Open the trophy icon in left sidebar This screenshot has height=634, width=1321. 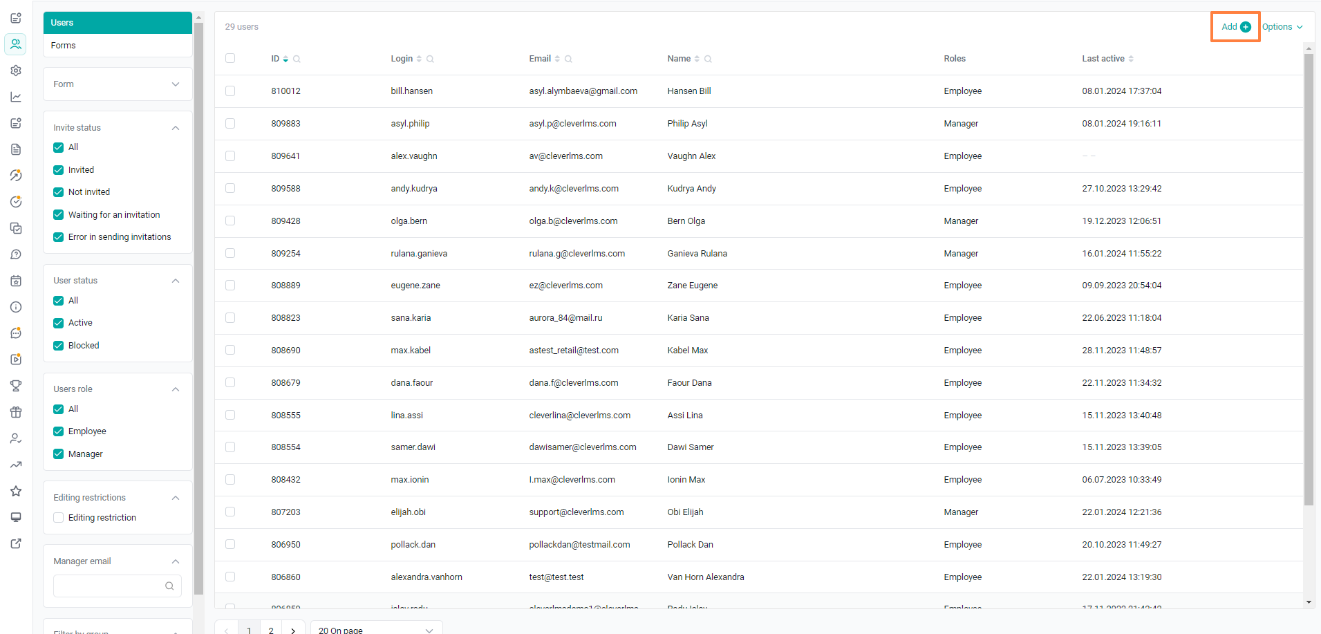pos(16,386)
